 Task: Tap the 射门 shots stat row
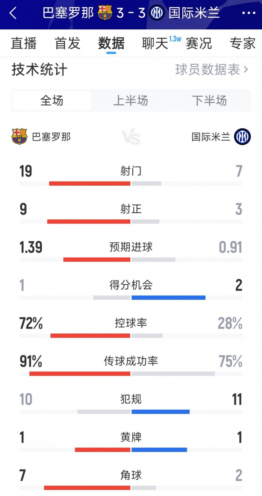click(131, 171)
